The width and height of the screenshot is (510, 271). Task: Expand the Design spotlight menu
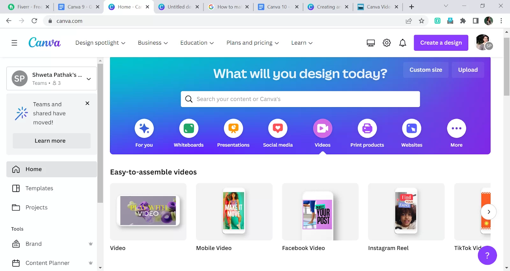[x=100, y=43]
